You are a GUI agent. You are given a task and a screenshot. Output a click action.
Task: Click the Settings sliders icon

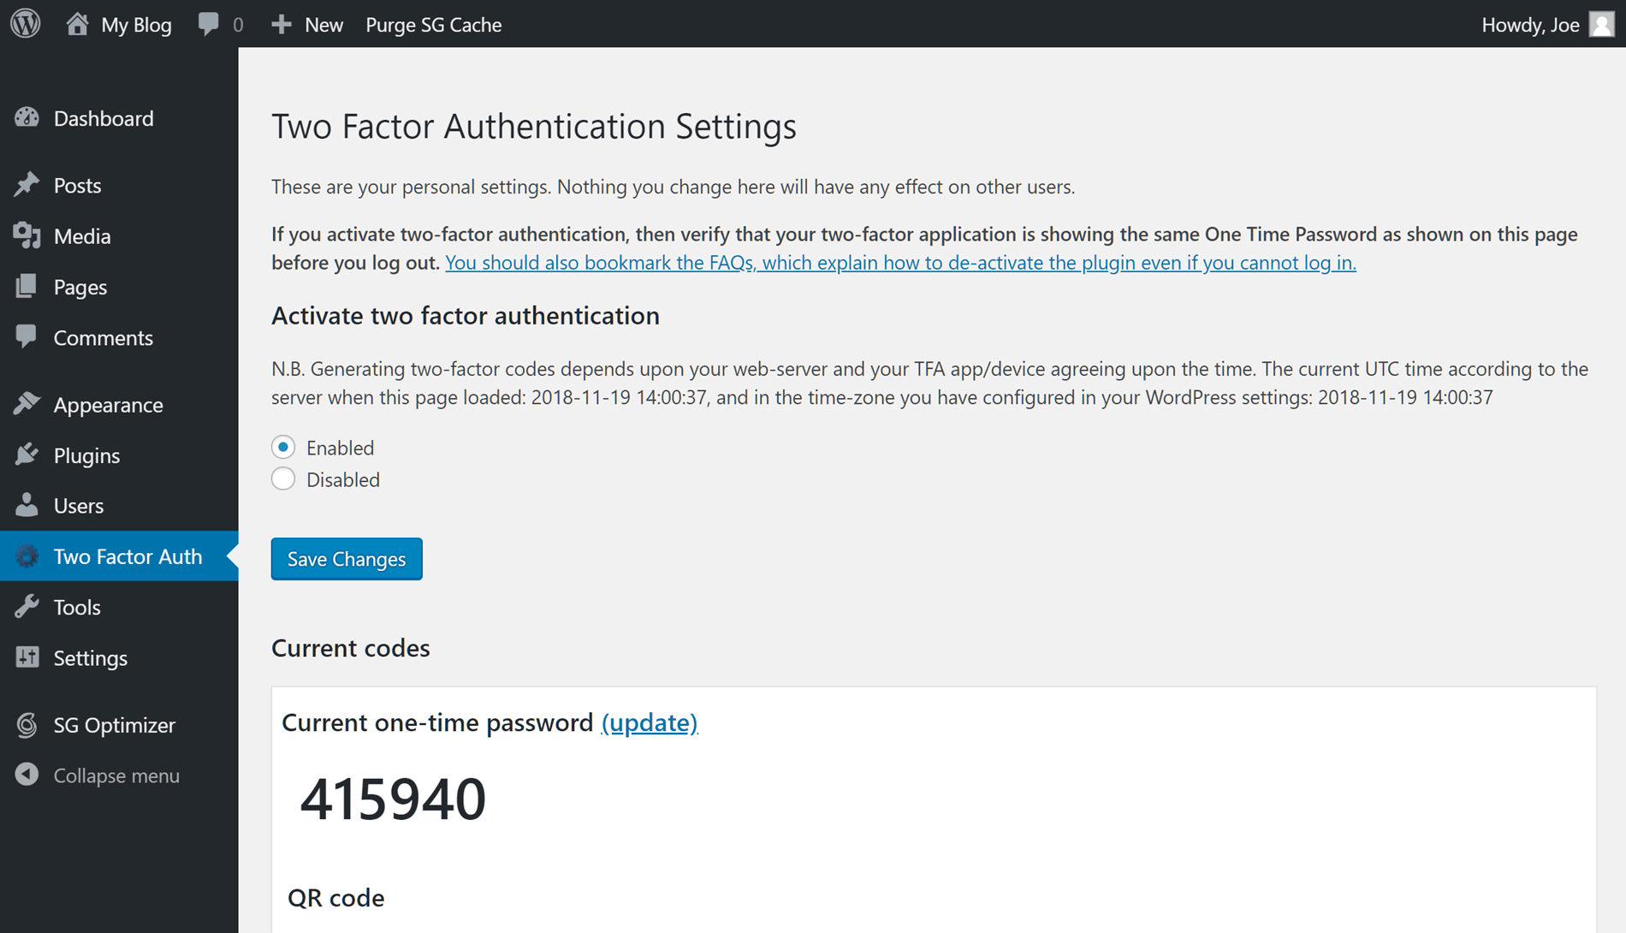27,657
